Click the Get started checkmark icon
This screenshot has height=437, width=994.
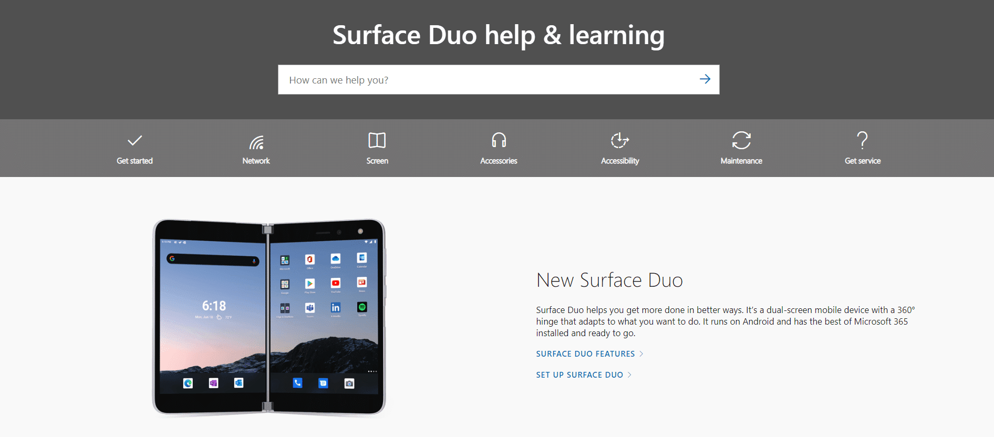[134, 141]
